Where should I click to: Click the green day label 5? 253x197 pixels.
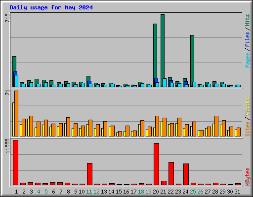pos(46,192)
